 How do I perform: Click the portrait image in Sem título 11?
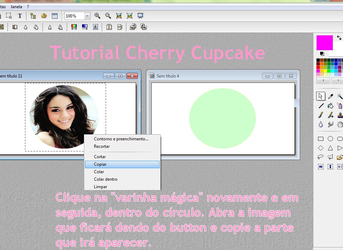pos(64,117)
